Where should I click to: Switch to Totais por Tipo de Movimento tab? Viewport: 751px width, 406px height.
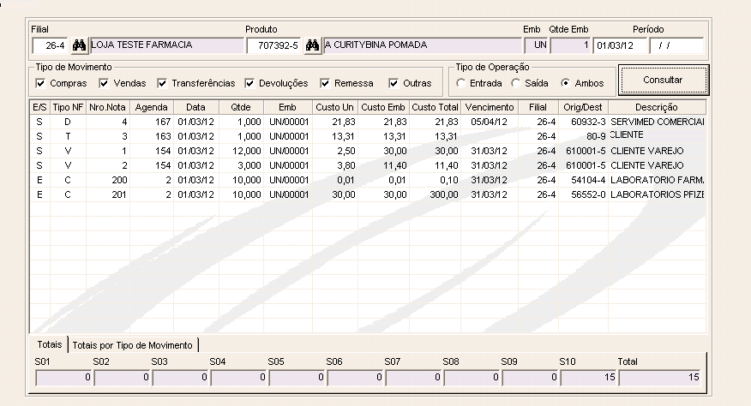[x=133, y=344]
